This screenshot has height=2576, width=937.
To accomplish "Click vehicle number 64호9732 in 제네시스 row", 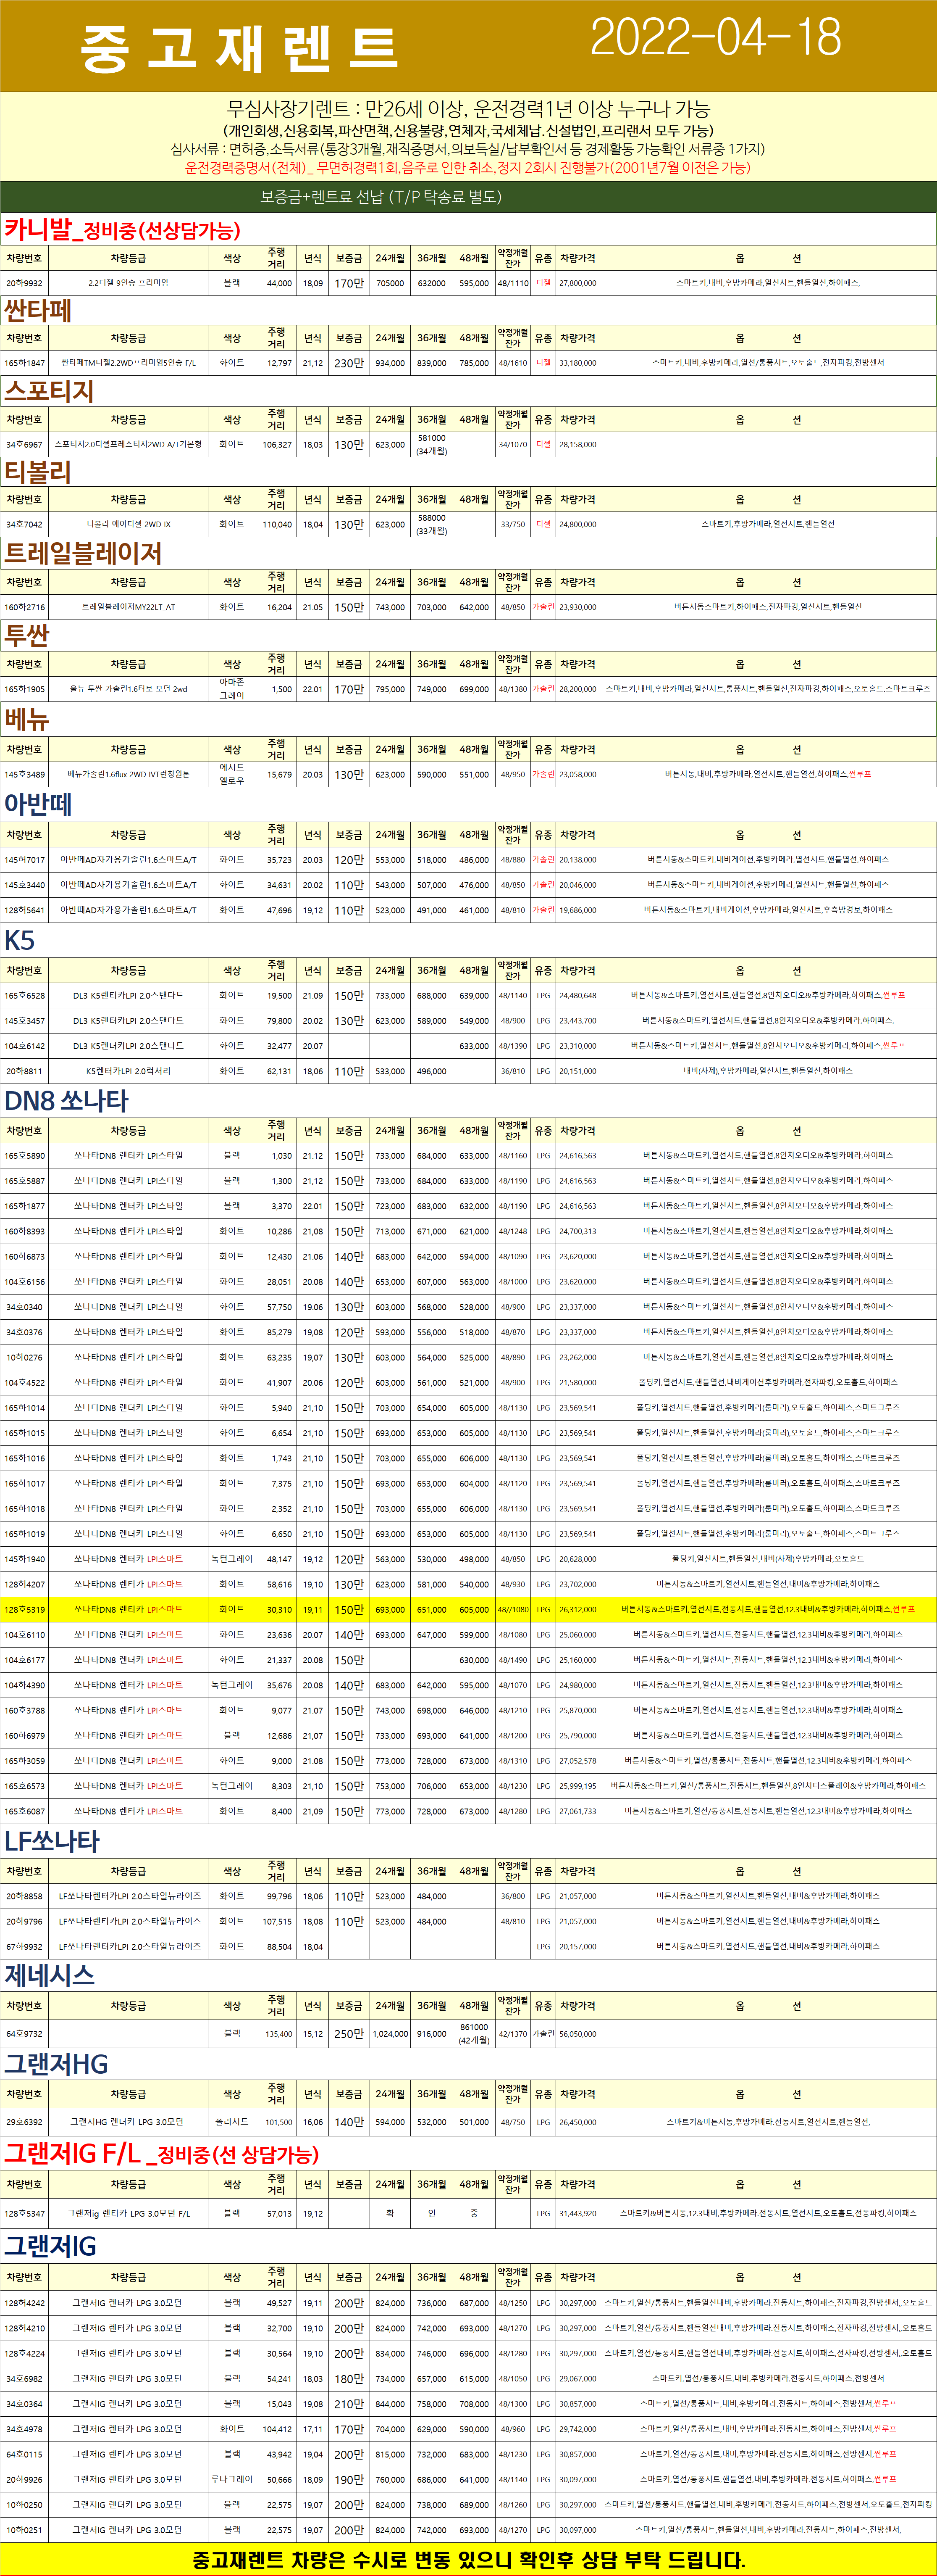I will tap(24, 2033).
